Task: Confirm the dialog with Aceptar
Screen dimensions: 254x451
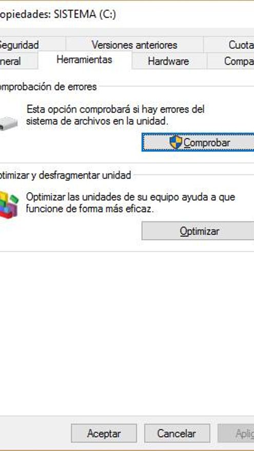Action: pyautogui.click(x=104, y=433)
